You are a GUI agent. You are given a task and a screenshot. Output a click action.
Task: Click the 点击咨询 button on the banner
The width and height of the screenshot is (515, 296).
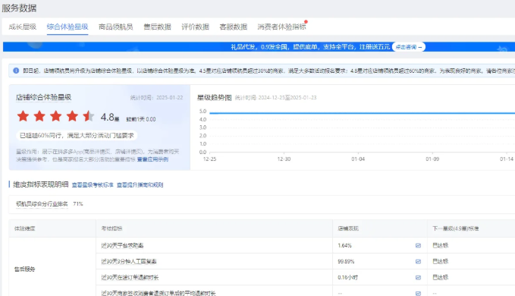409,47
